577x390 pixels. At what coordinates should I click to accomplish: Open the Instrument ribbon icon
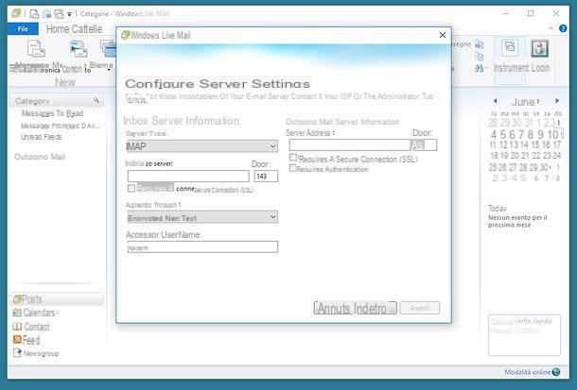click(510, 48)
